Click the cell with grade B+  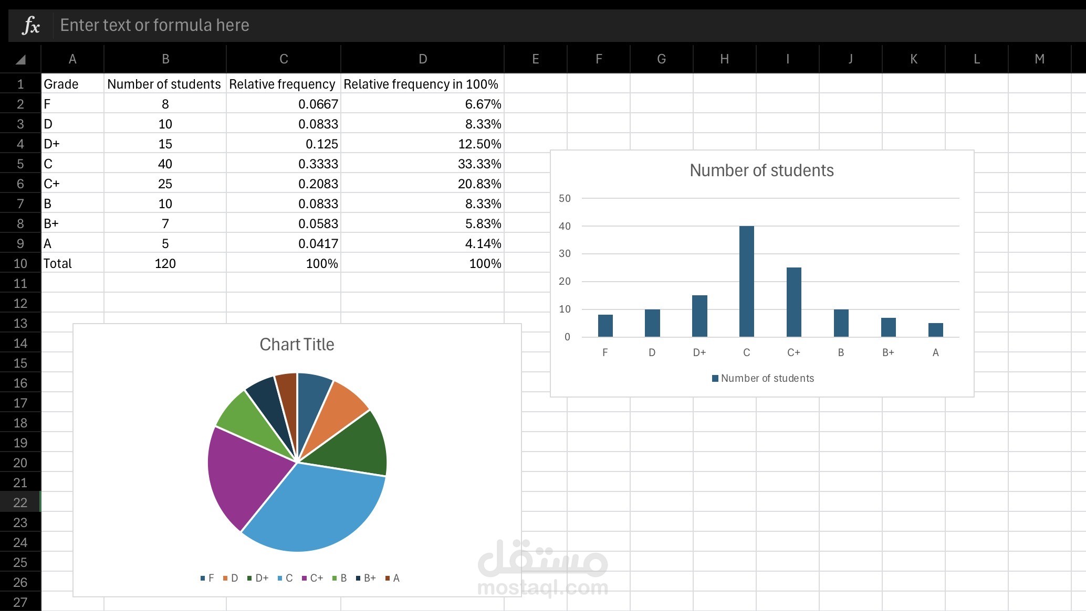(72, 223)
